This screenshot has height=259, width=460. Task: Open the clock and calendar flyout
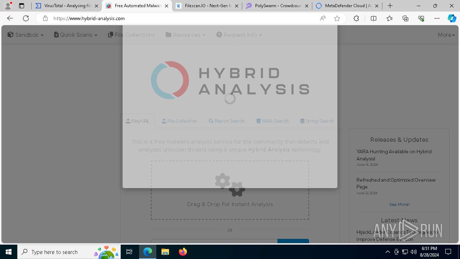point(429,252)
